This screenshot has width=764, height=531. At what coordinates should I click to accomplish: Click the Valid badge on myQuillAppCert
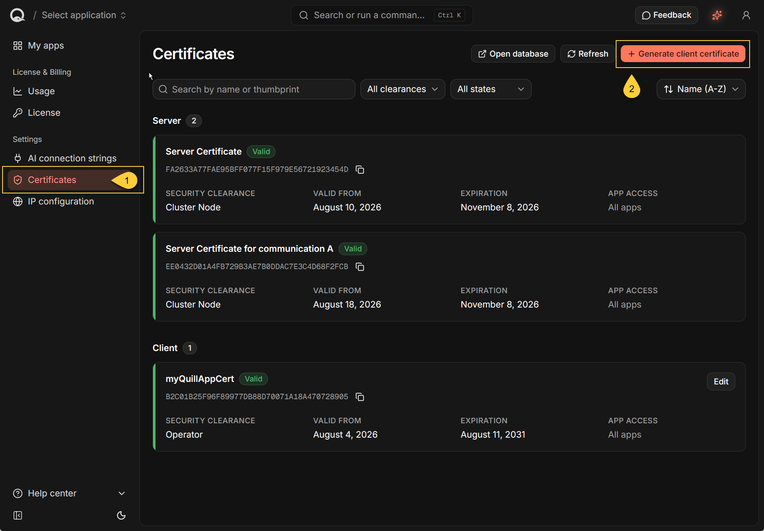tap(254, 379)
